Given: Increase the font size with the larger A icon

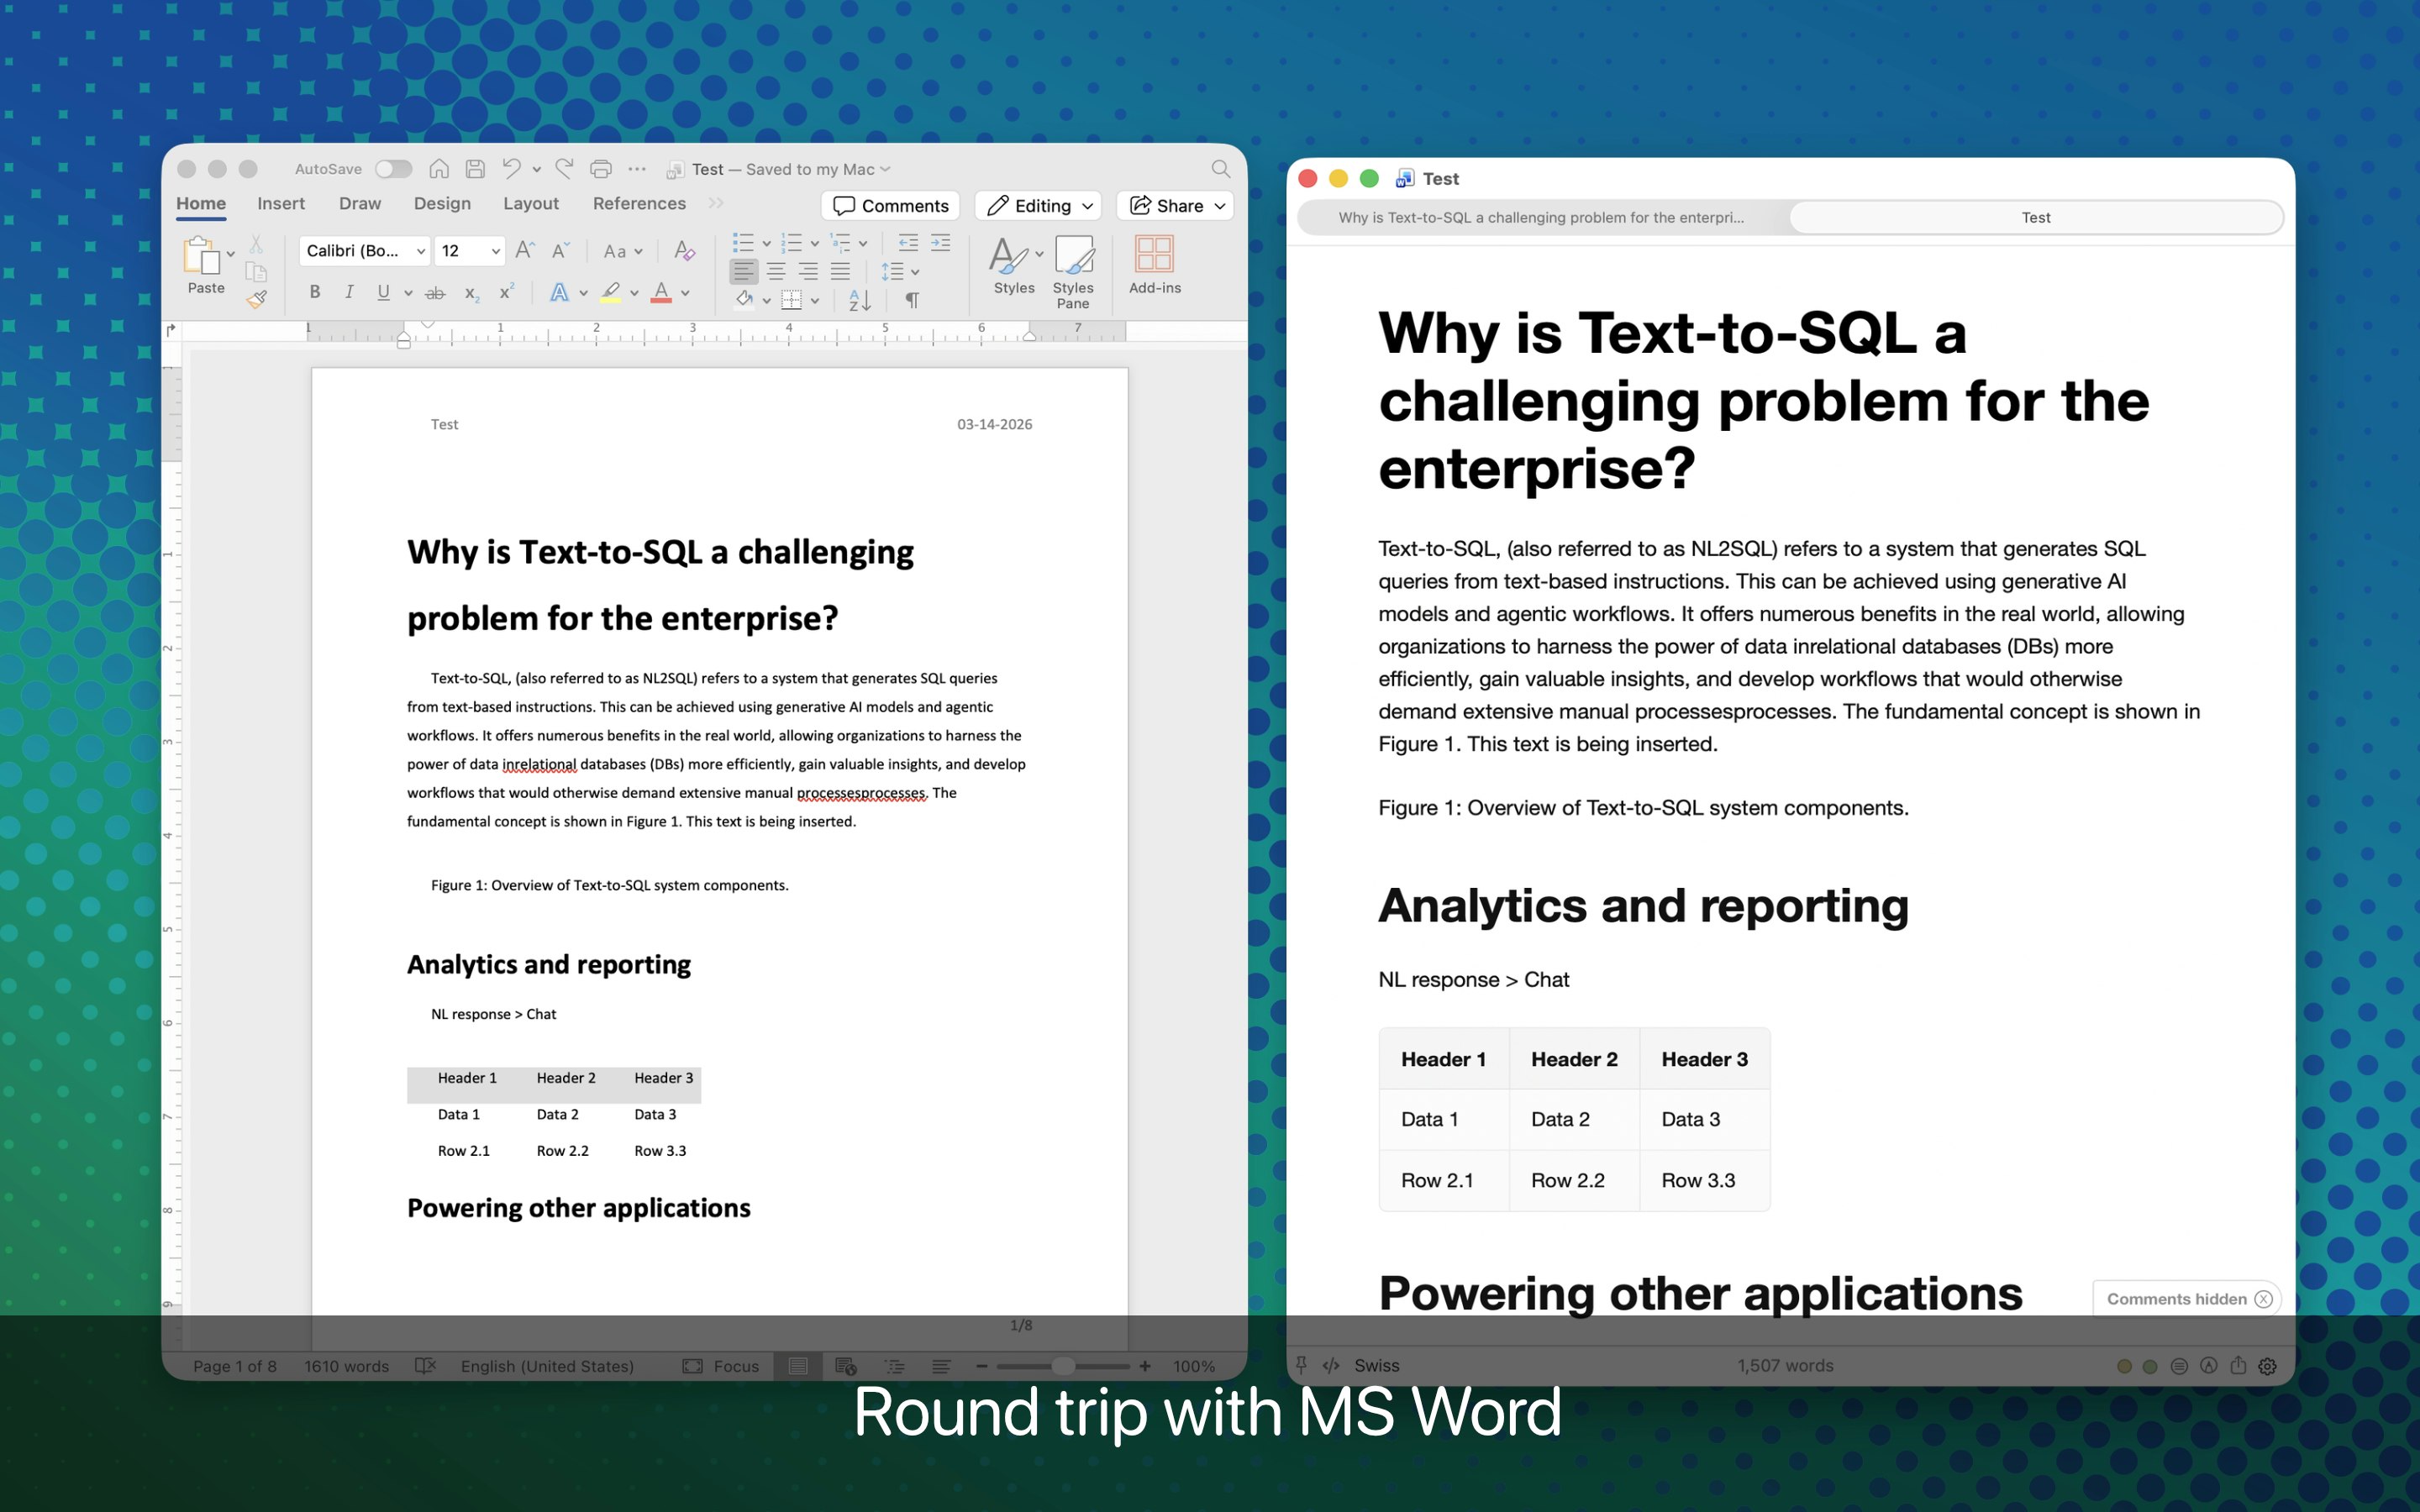Looking at the screenshot, I should click(x=524, y=250).
